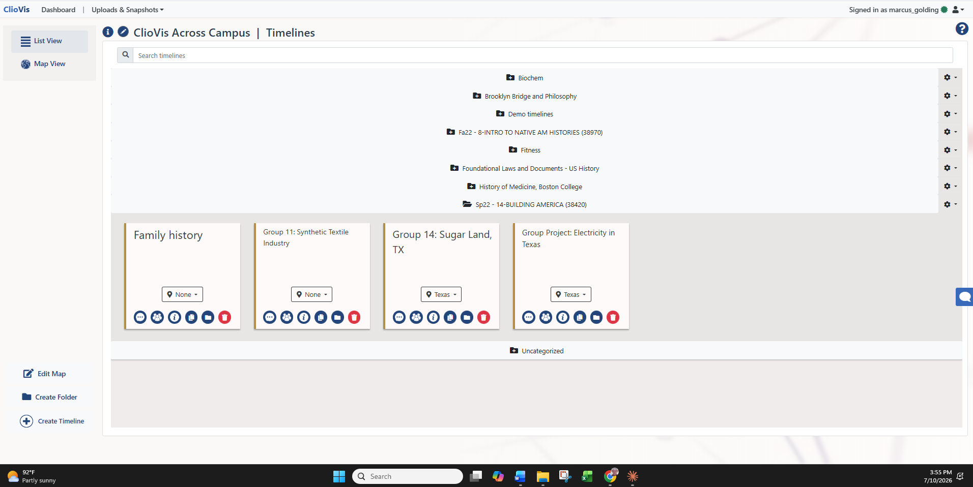Open gear settings menu for Biochem folder
This screenshot has width=973, height=487.
[x=950, y=78]
